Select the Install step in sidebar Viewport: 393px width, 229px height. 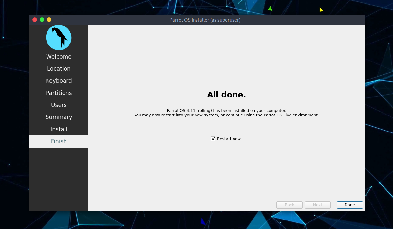click(59, 129)
